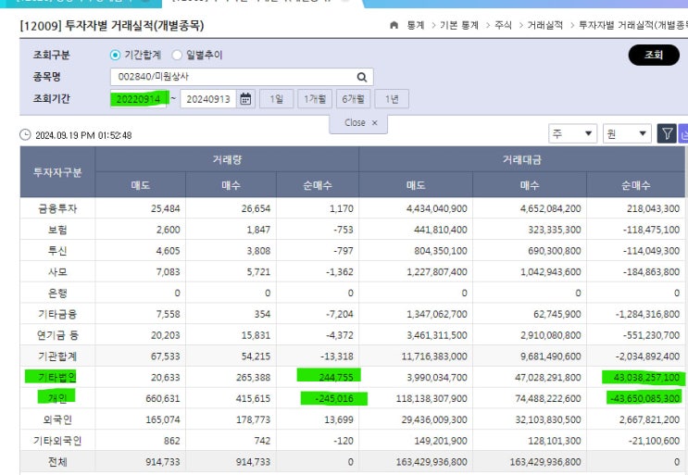Open 거래실적 in the breadcrumb
Screen dimensions: 688x475
[545, 25]
